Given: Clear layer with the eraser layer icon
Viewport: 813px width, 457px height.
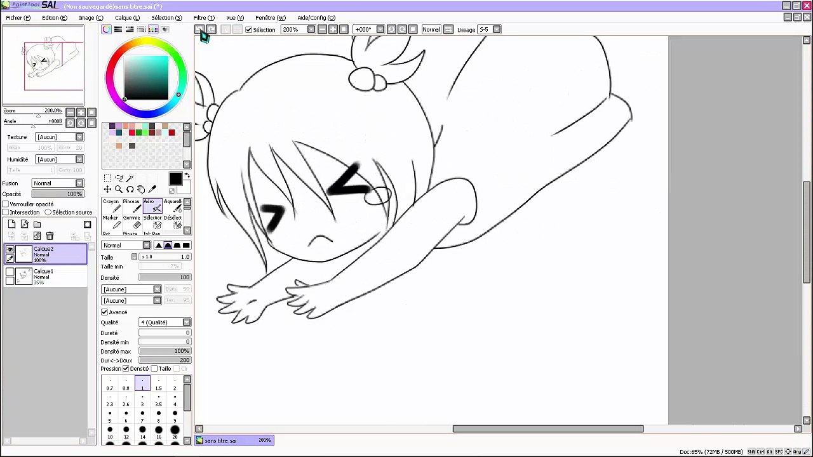Looking at the screenshot, I should click(37, 236).
